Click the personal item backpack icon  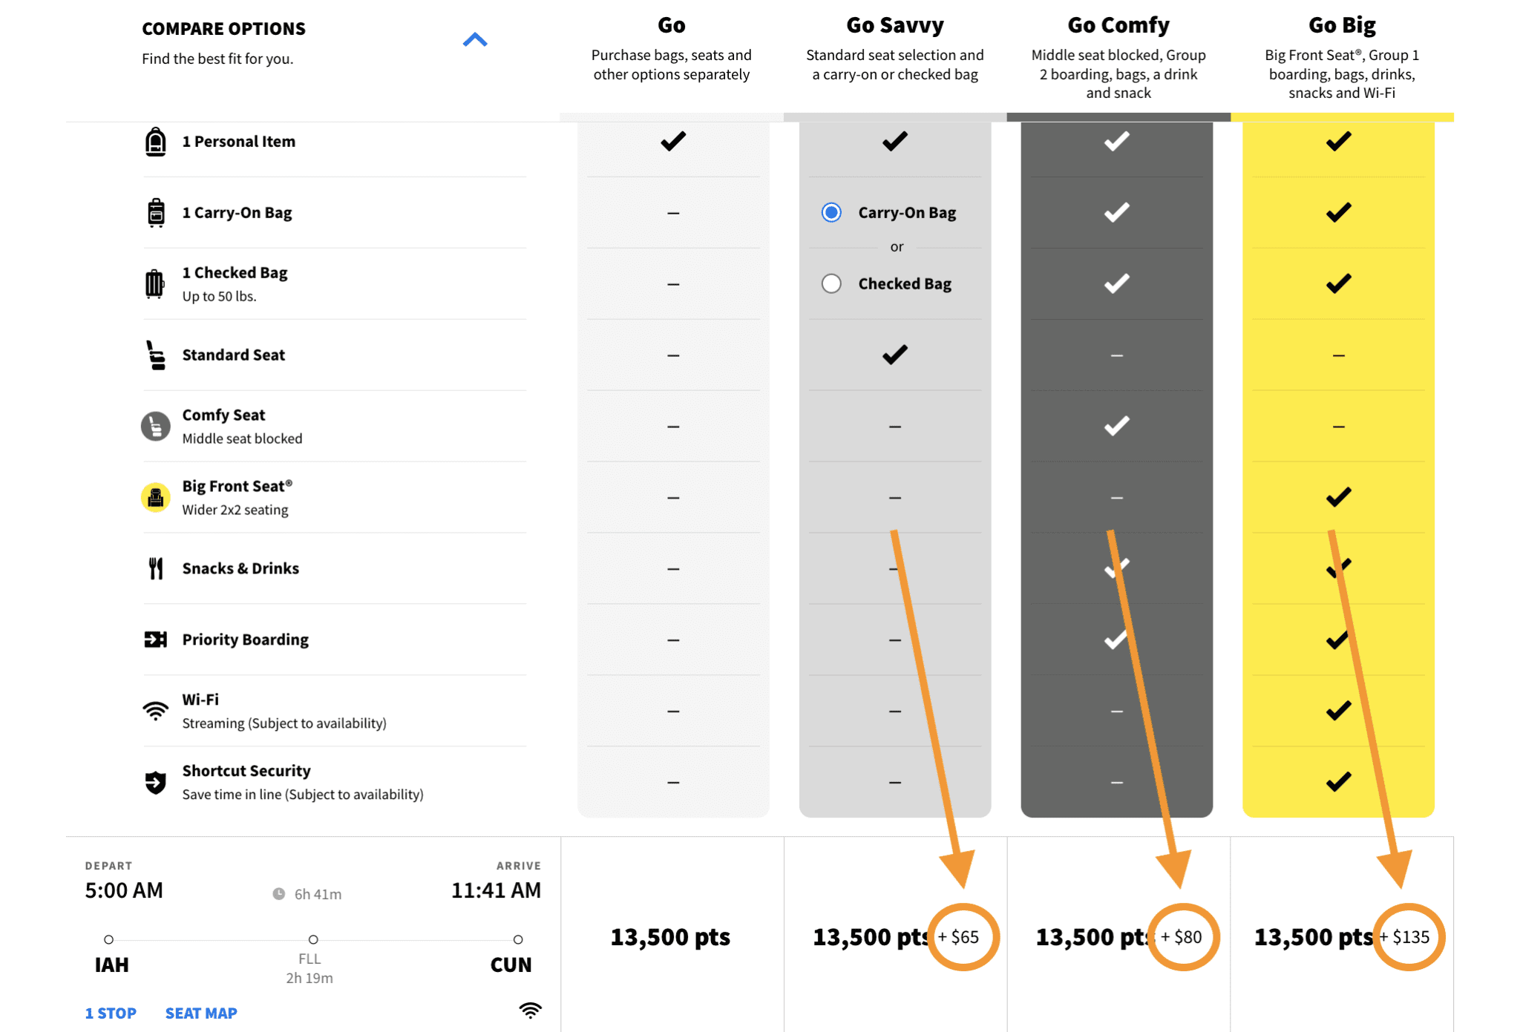[x=155, y=142]
